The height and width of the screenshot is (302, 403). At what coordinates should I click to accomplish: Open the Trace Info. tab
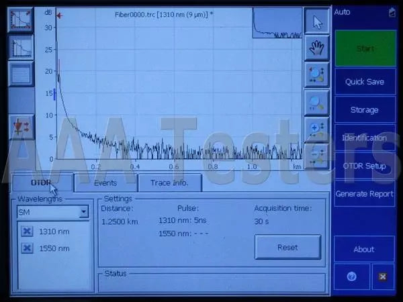pos(169,183)
